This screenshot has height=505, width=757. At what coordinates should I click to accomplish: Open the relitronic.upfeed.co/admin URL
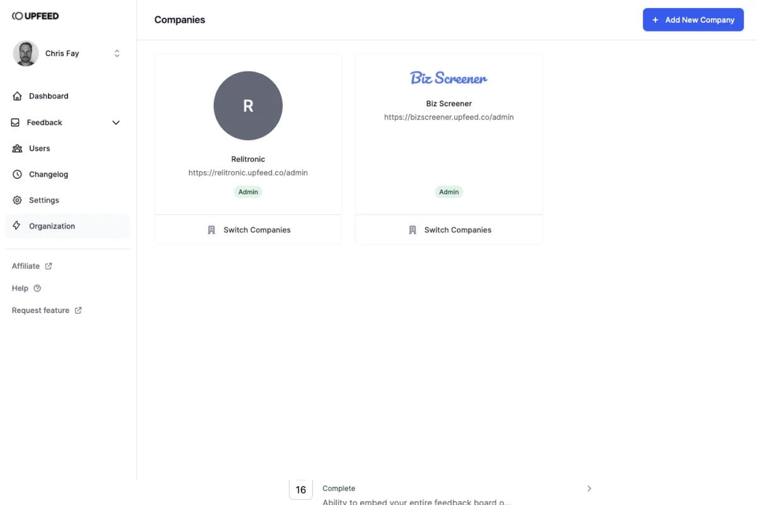[248, 172]
